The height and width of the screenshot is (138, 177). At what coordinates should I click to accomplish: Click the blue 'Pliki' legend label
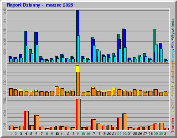(x=173, y=44)
